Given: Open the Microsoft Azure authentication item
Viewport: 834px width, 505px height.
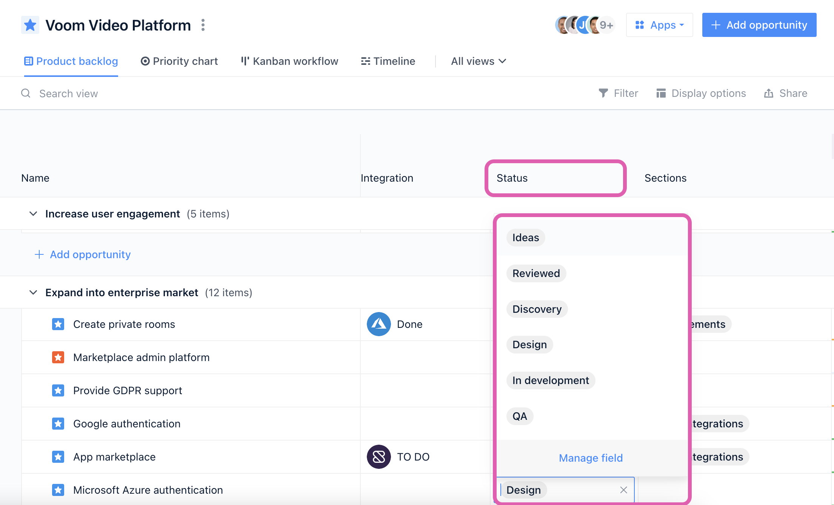Looking at the screenshot, I should 148,490.
